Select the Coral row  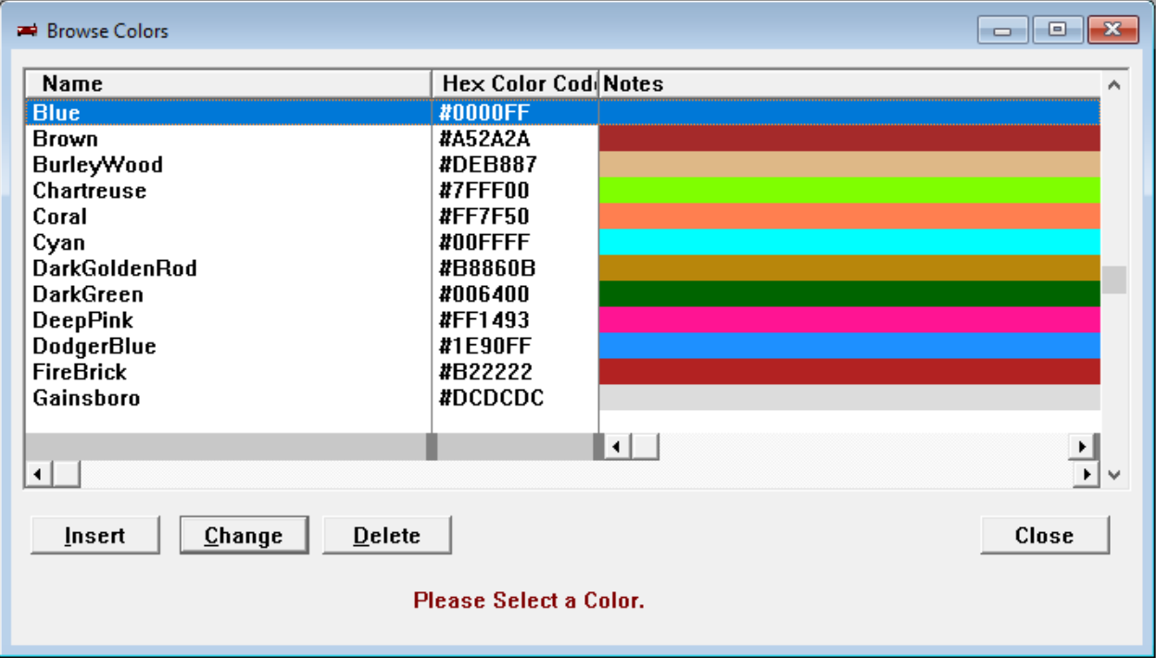562,217
